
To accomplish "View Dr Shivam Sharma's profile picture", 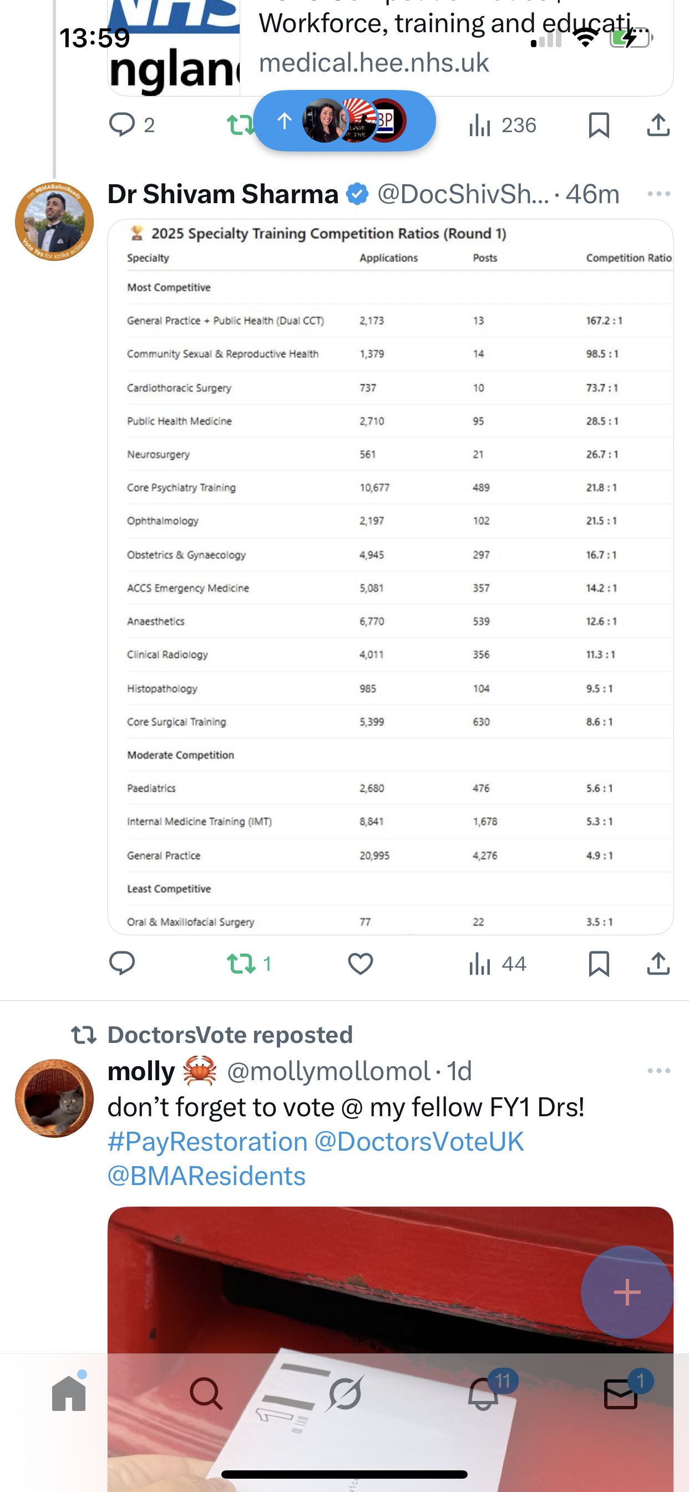I will coord(54,221).
